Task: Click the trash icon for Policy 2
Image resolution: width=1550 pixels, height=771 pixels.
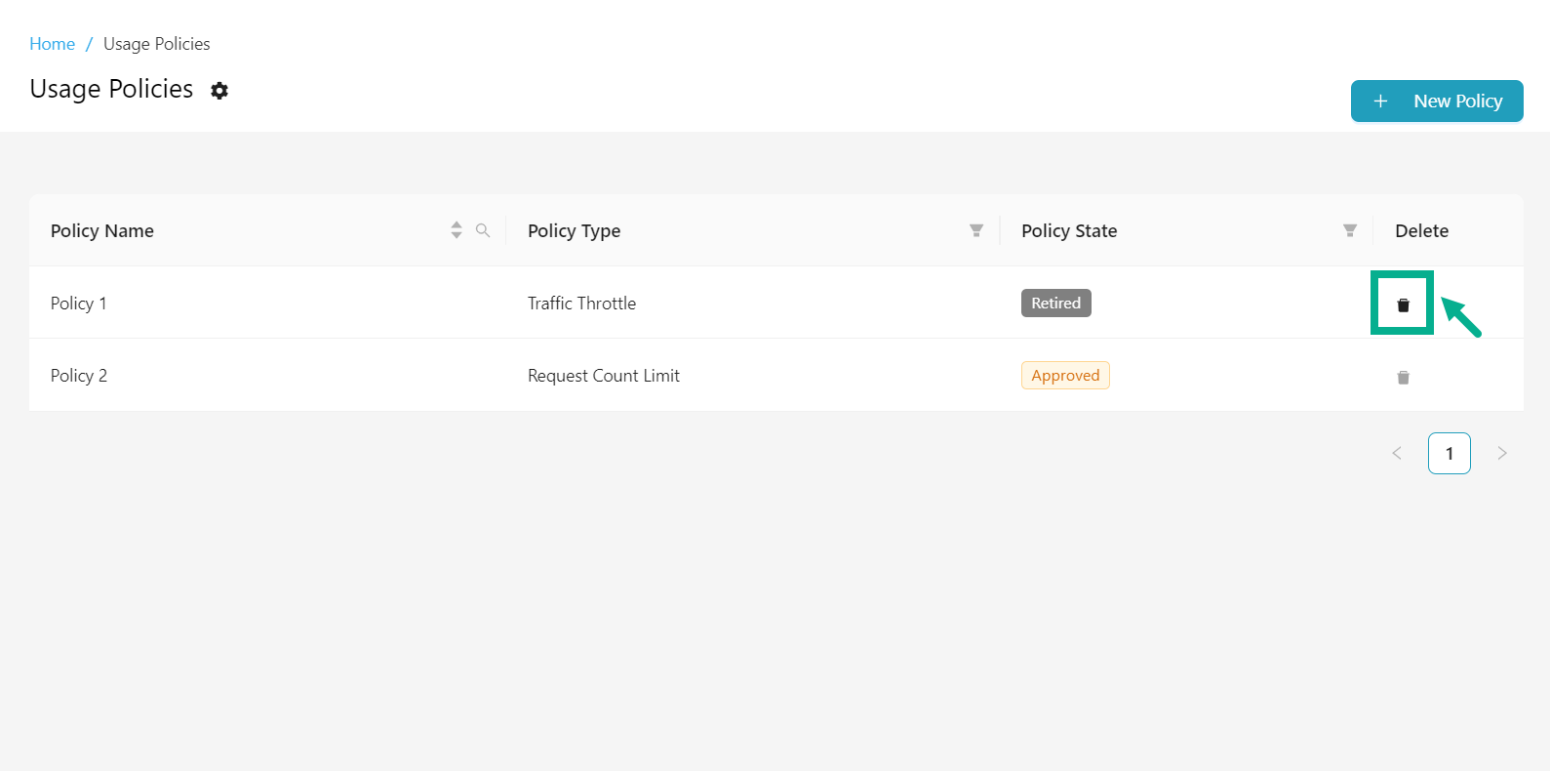Action: click(x=1403, y=378)
